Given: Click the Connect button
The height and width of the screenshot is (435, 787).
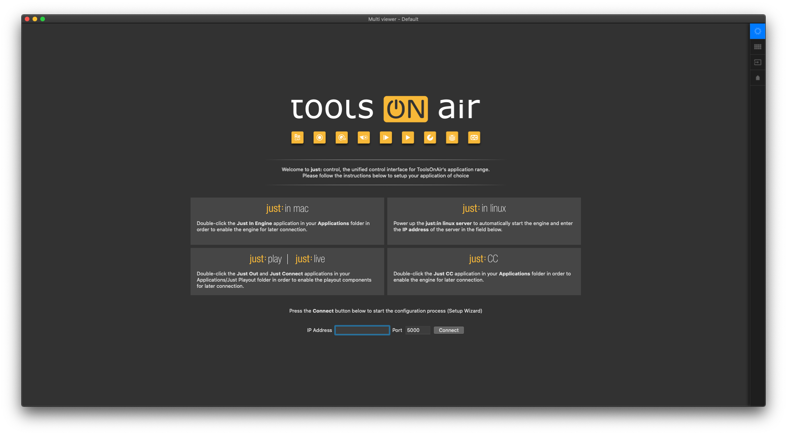Looking at the screenshot, I should pyautogui.click(x=448, y=330).
